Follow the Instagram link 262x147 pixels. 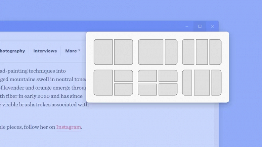click(69, 127)
